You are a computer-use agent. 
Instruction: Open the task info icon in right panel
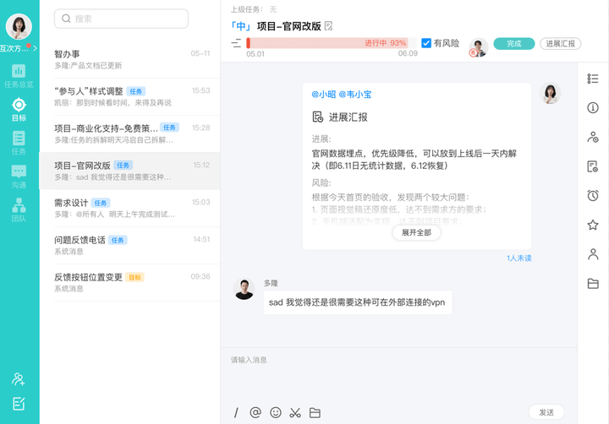[x=593, y=107]
